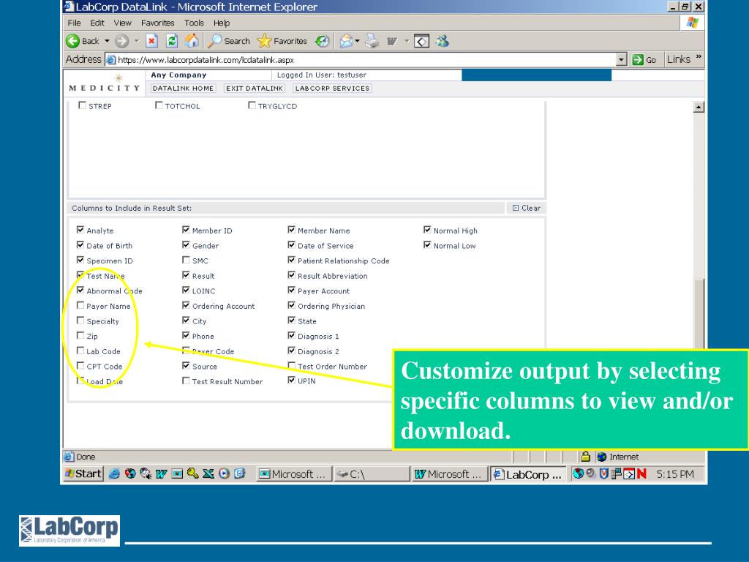Expand the Edit button dropdown arrow

click(x=407, y=41)
